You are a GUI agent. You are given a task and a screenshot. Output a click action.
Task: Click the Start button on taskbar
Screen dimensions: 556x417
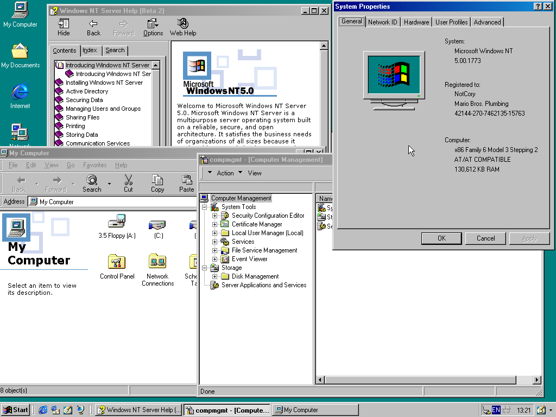pos(16,410)
